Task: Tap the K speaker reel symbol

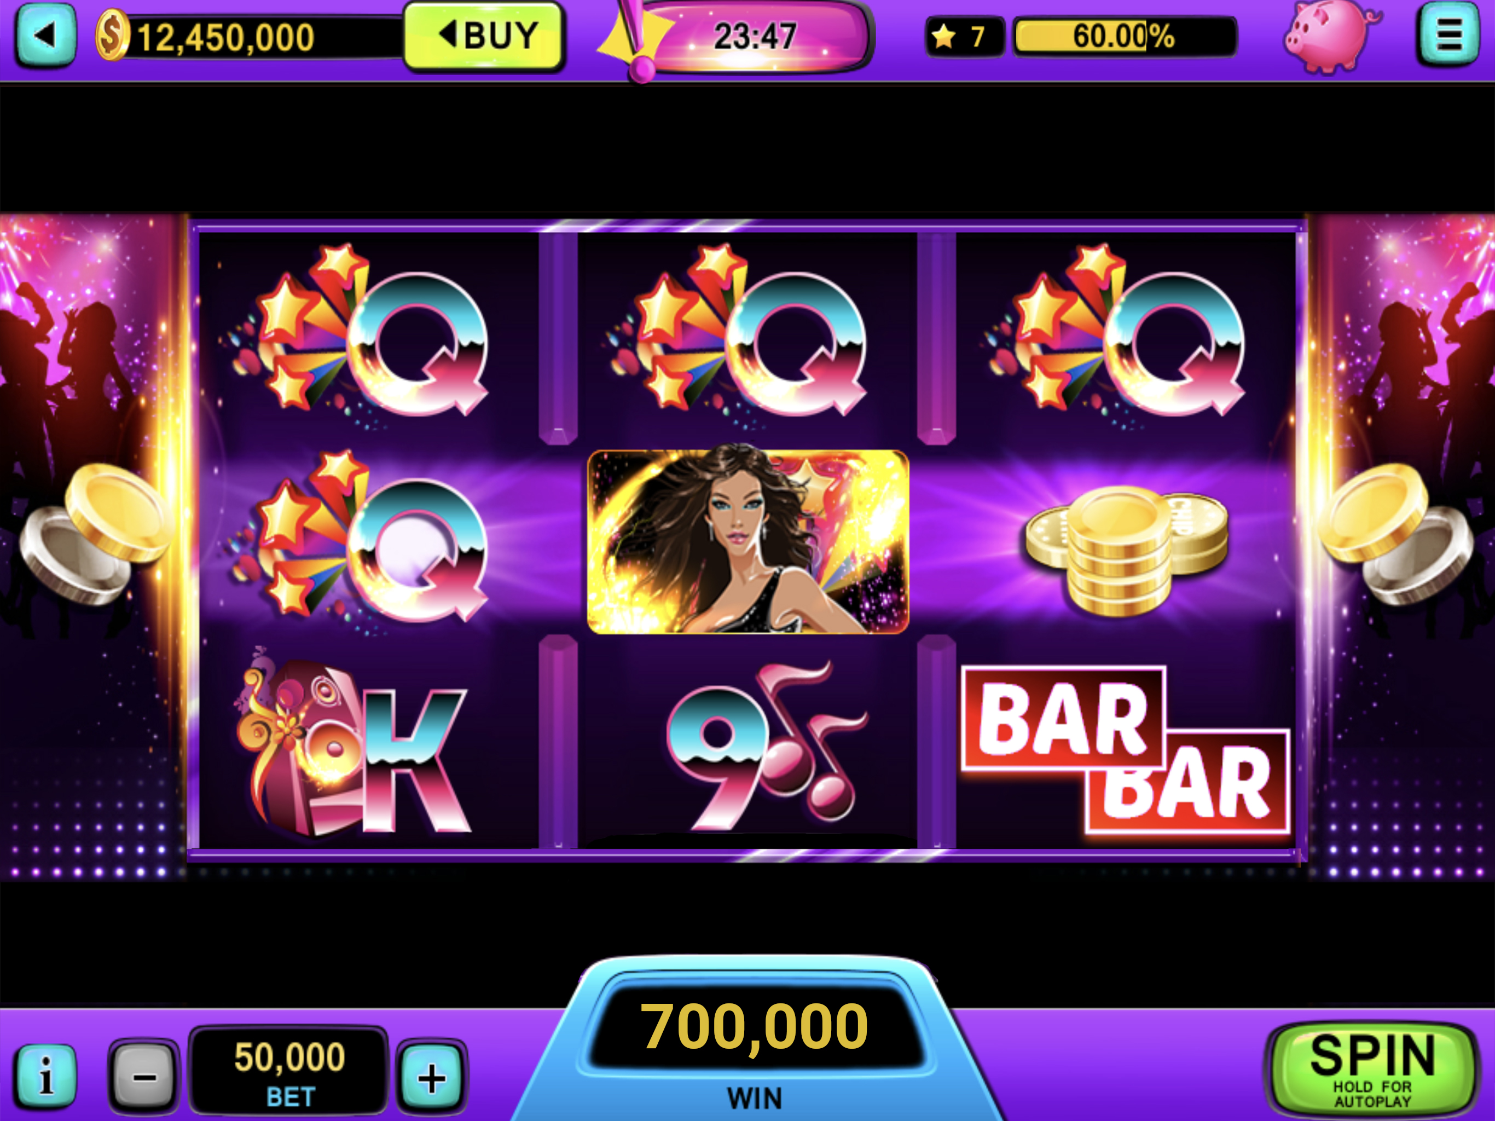Action: tap(351, 745)
